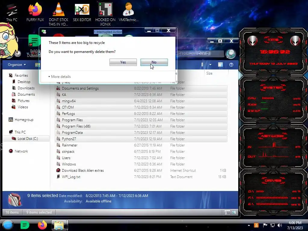Select the mingw64 folder

[x=141, y=101]
